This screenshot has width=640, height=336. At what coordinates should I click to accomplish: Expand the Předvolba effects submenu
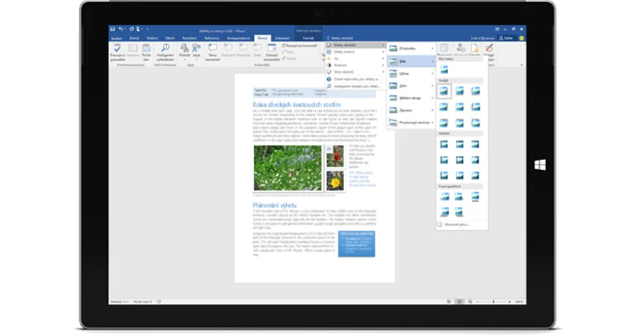pyautogui.click(x=411, y=48)
